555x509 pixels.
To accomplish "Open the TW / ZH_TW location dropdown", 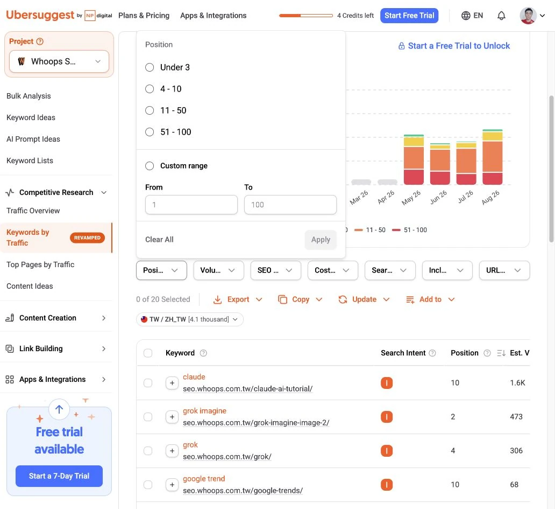I will 190,319.
